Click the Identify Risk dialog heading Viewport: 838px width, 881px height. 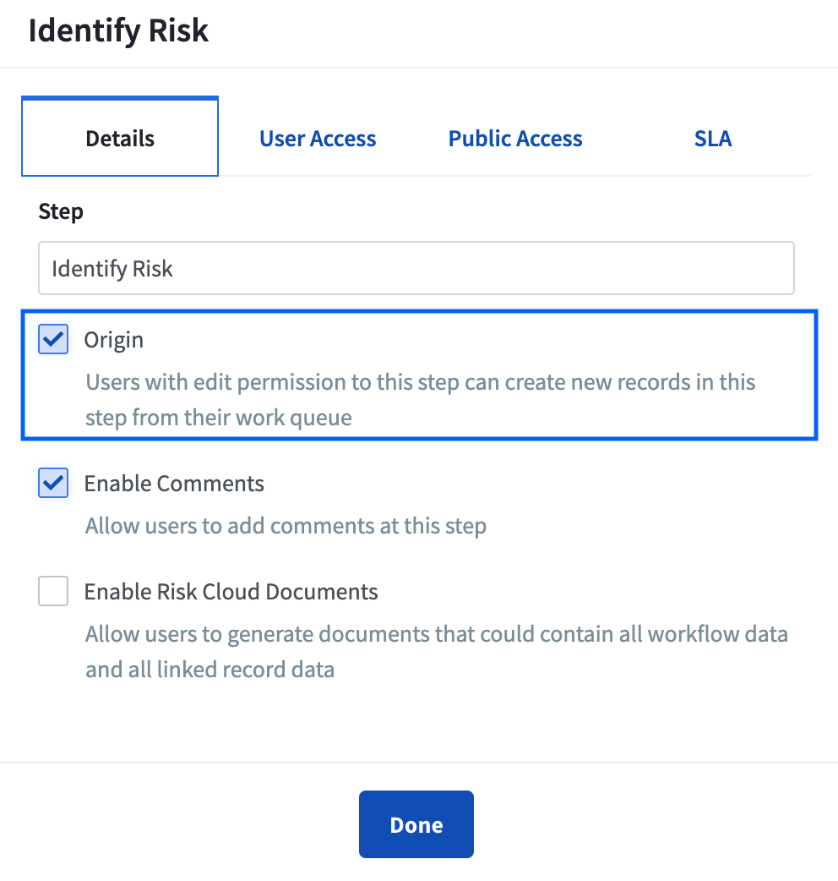point(118,30)
